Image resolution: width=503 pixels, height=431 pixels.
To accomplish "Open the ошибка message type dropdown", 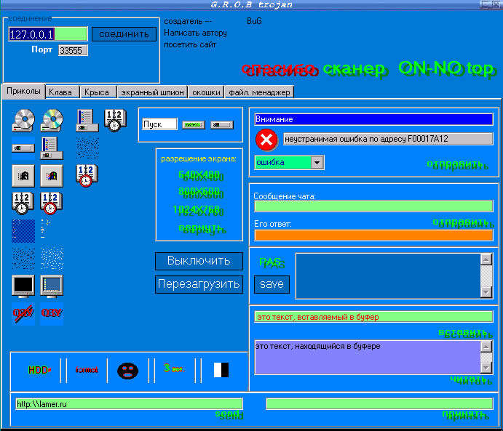I will point(317,162).
